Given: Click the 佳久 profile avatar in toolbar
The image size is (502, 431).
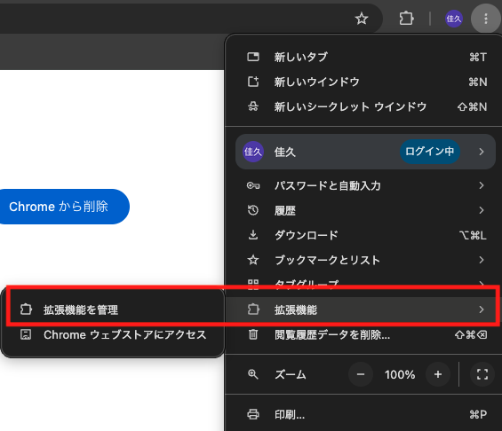Looking at the screenshot, I should coord(454,19).
